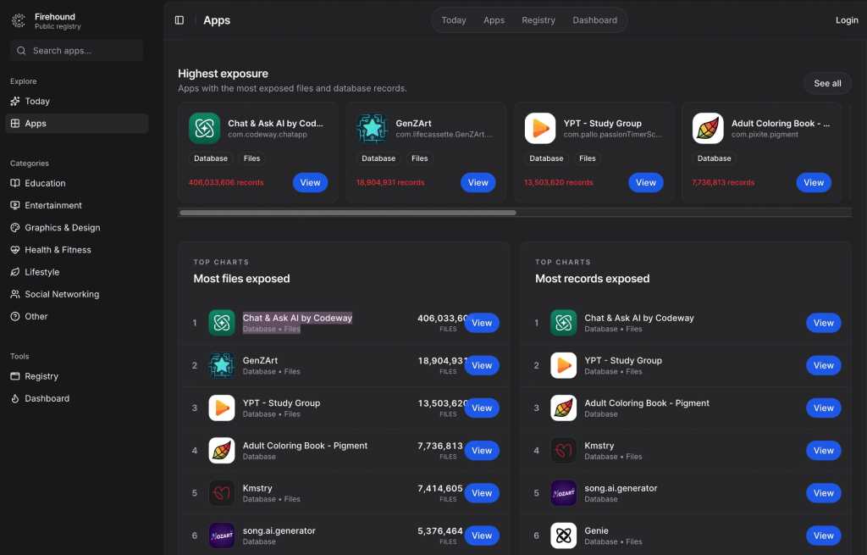This screenshot has height=555, width=867.
Task: View YPT - Study Group in Most records exposed
Action: pyautogui.click(x=823, y=365)
